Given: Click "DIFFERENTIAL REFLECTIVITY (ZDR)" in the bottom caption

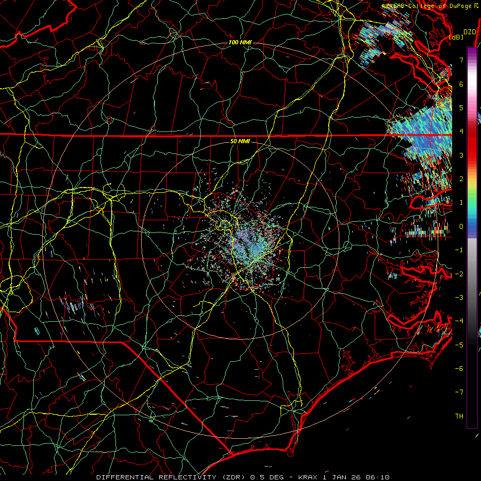Looking at the screenshot, I should 170,477.
